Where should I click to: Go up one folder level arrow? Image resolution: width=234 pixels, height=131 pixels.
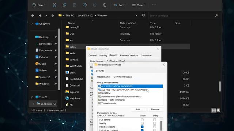coord(53,15)
